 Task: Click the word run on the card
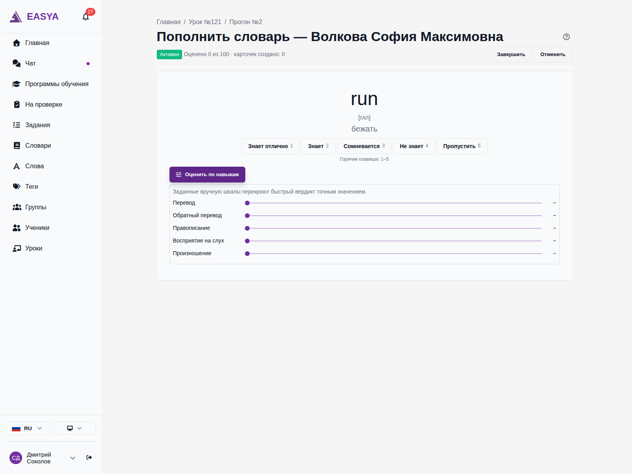[364, 99]
